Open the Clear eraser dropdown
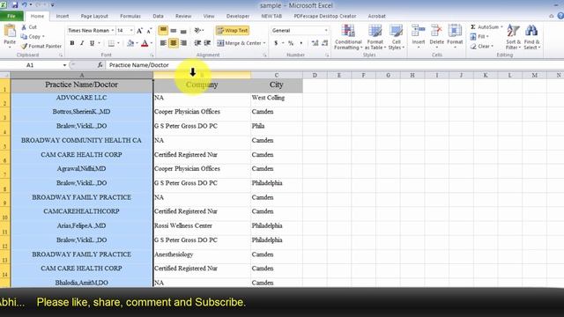The image size is (564, 317). 482,47
